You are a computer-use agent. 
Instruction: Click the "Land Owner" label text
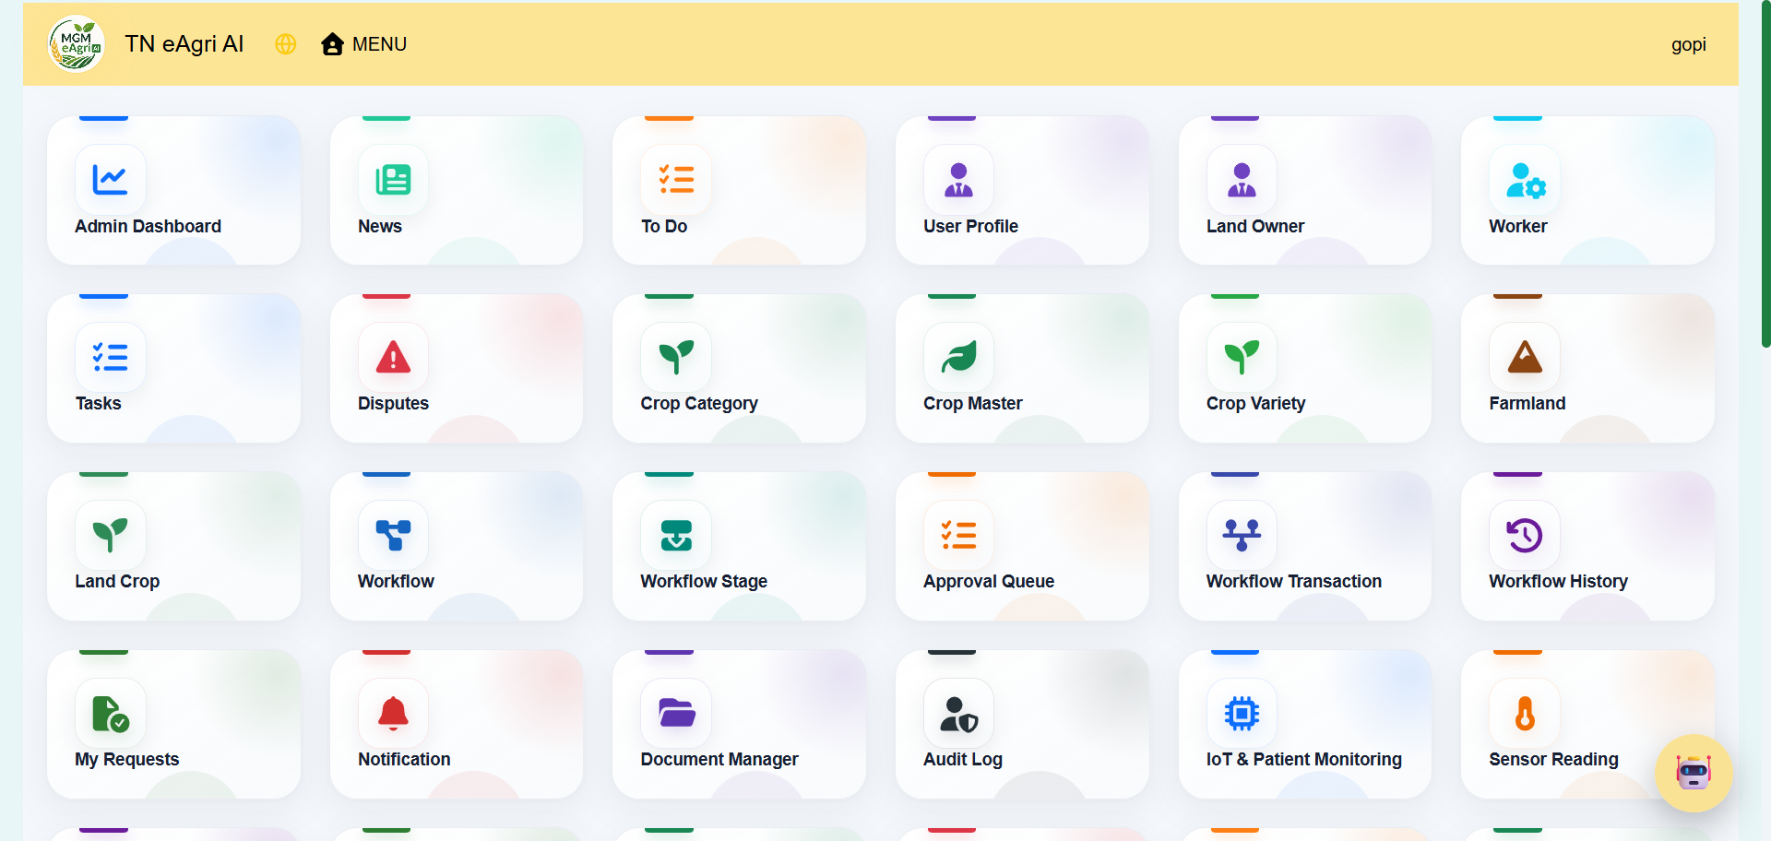tap(1255, 226)
